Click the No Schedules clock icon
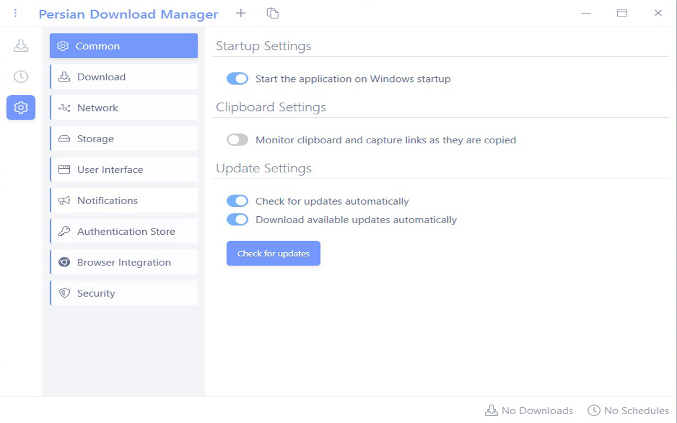 (x=594, y=410)
